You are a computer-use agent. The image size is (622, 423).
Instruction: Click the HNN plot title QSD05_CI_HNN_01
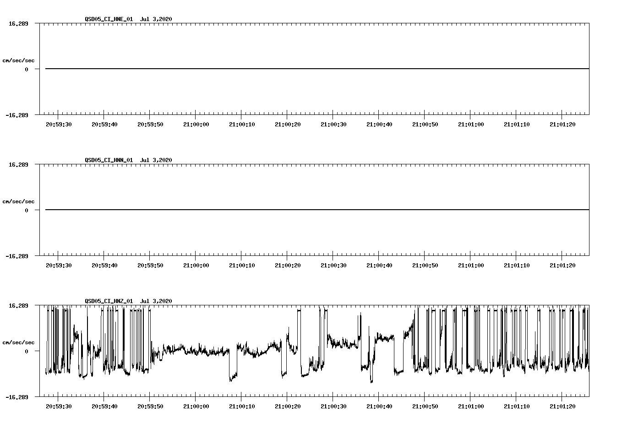[109, 160]
